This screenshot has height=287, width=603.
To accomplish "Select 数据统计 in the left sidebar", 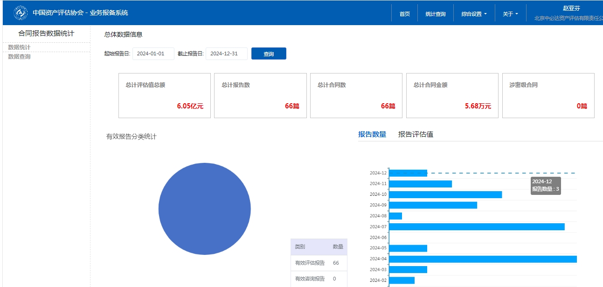I will click(x=20, y=47).
